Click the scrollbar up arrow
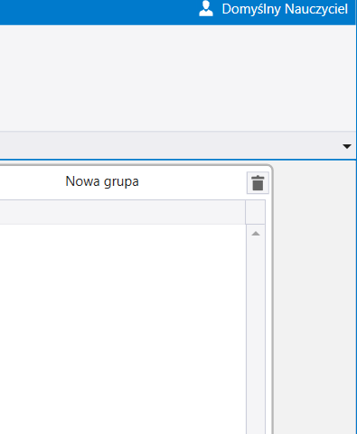The width and height of the screenshot is (357, 434). (256, 234)
